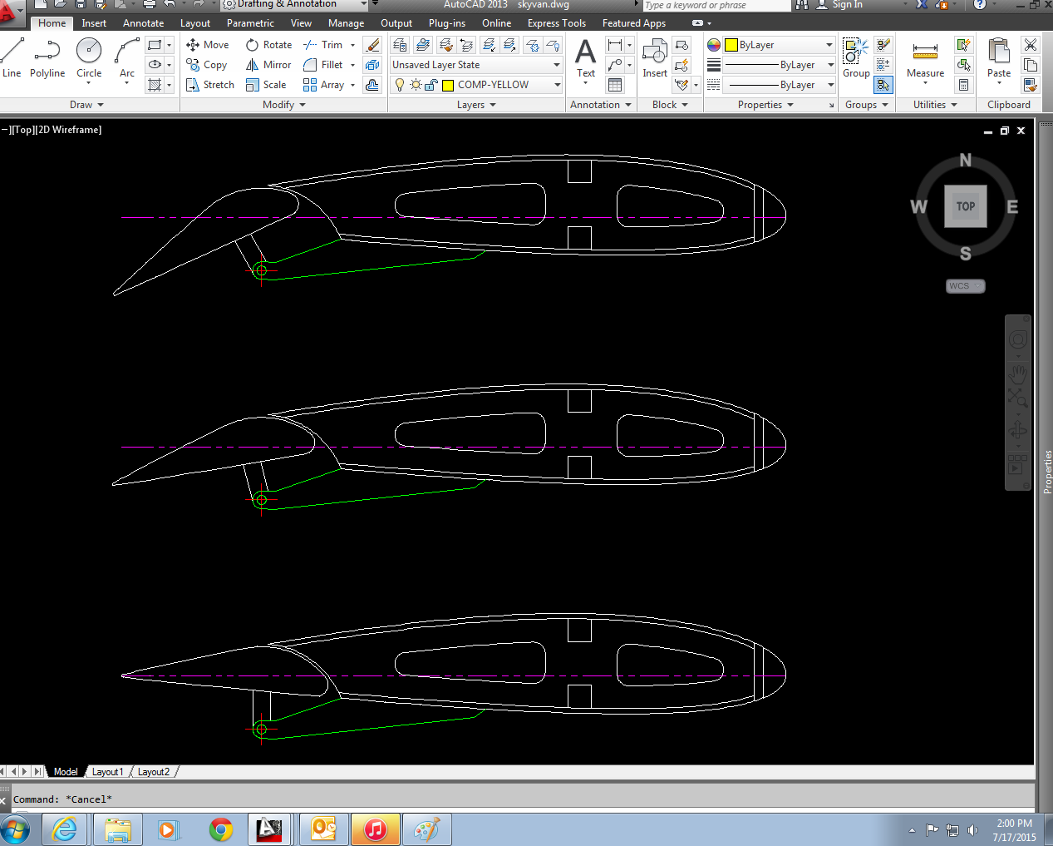Select the Polyline tool
Image resolution: width=1053 pixels, height=846 pixels.
[47, 57]
